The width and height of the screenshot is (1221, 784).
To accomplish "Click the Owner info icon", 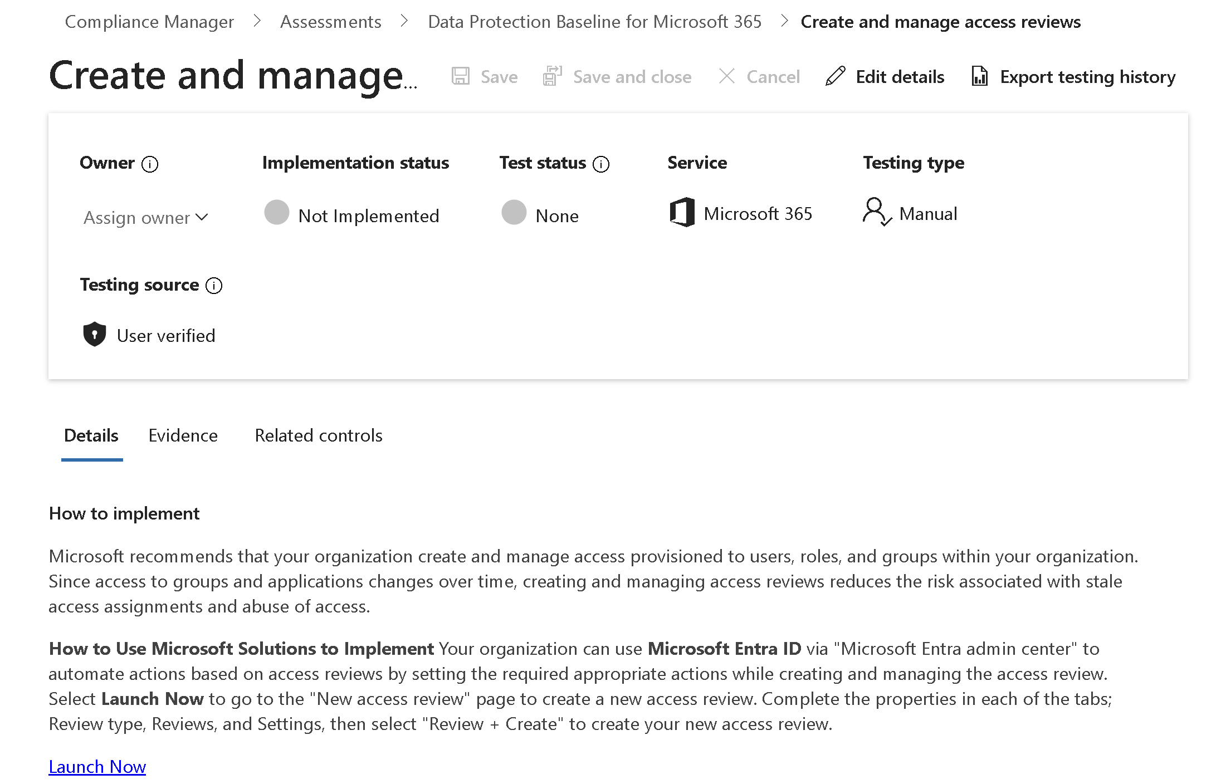I will coord(150,164).
